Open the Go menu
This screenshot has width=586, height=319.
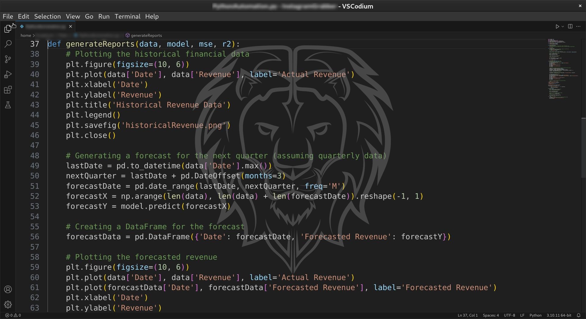pos(89,16)
